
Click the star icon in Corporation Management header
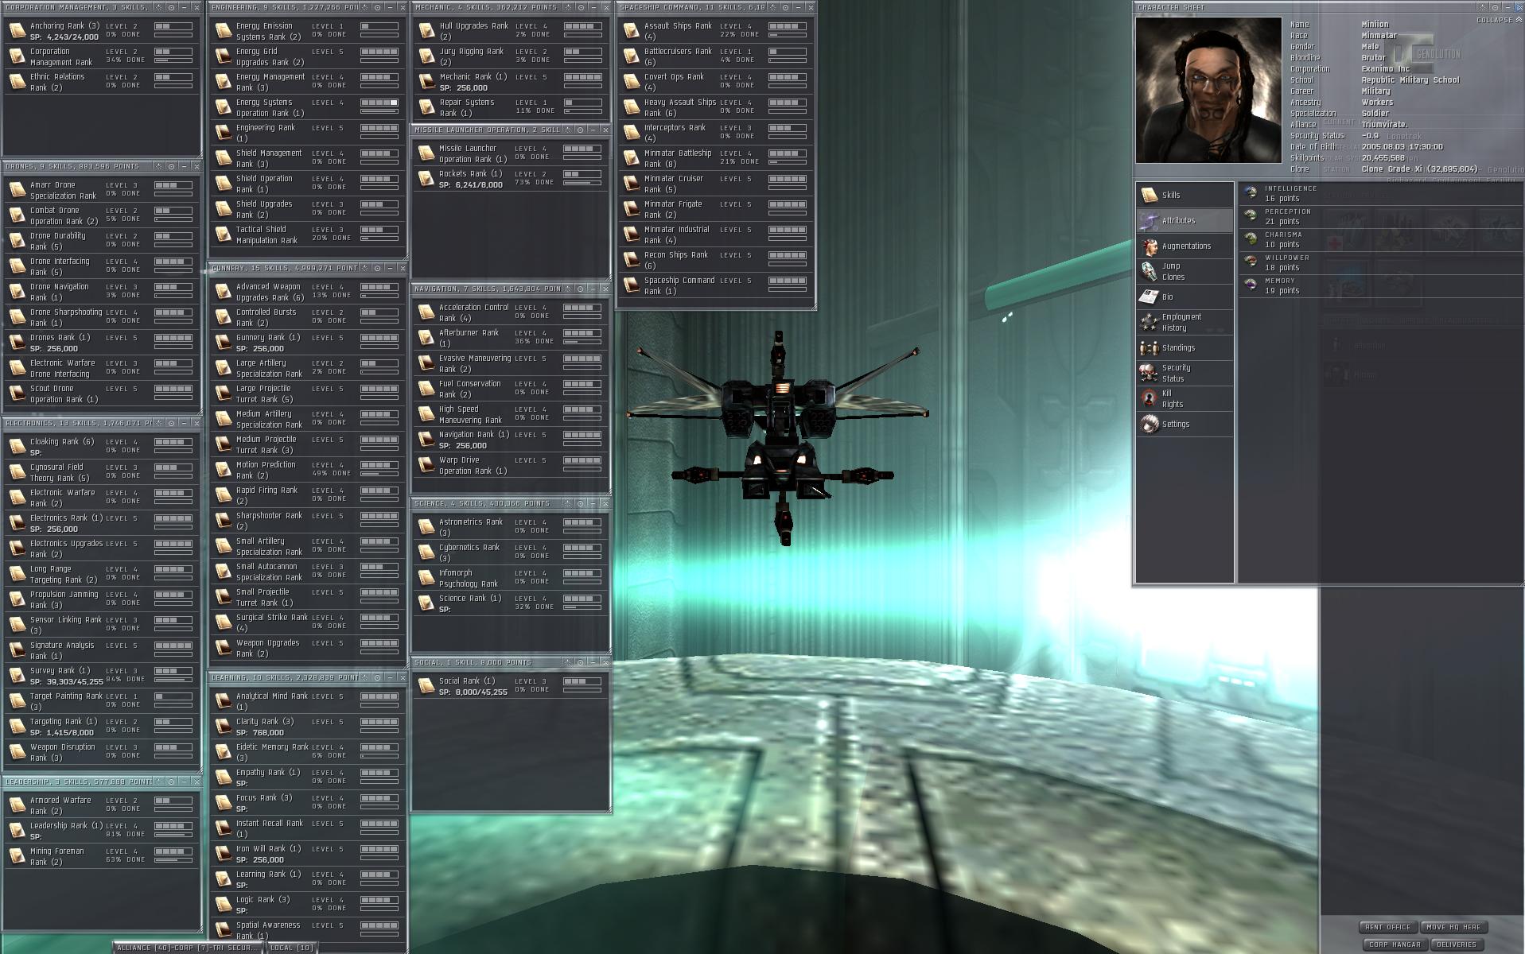(x=158, y=7)
